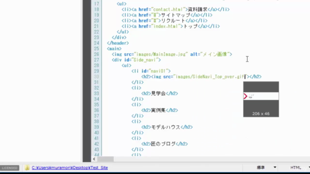Click the heading text 見学会

tap(158, 93)
